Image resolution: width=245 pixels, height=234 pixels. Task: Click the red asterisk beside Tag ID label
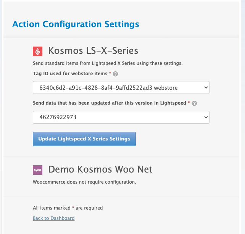point(110,73)
